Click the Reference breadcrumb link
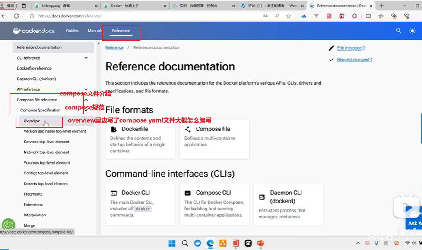This screenshot has height=250, width=422. pyautogui.click(x=114, y=47)
